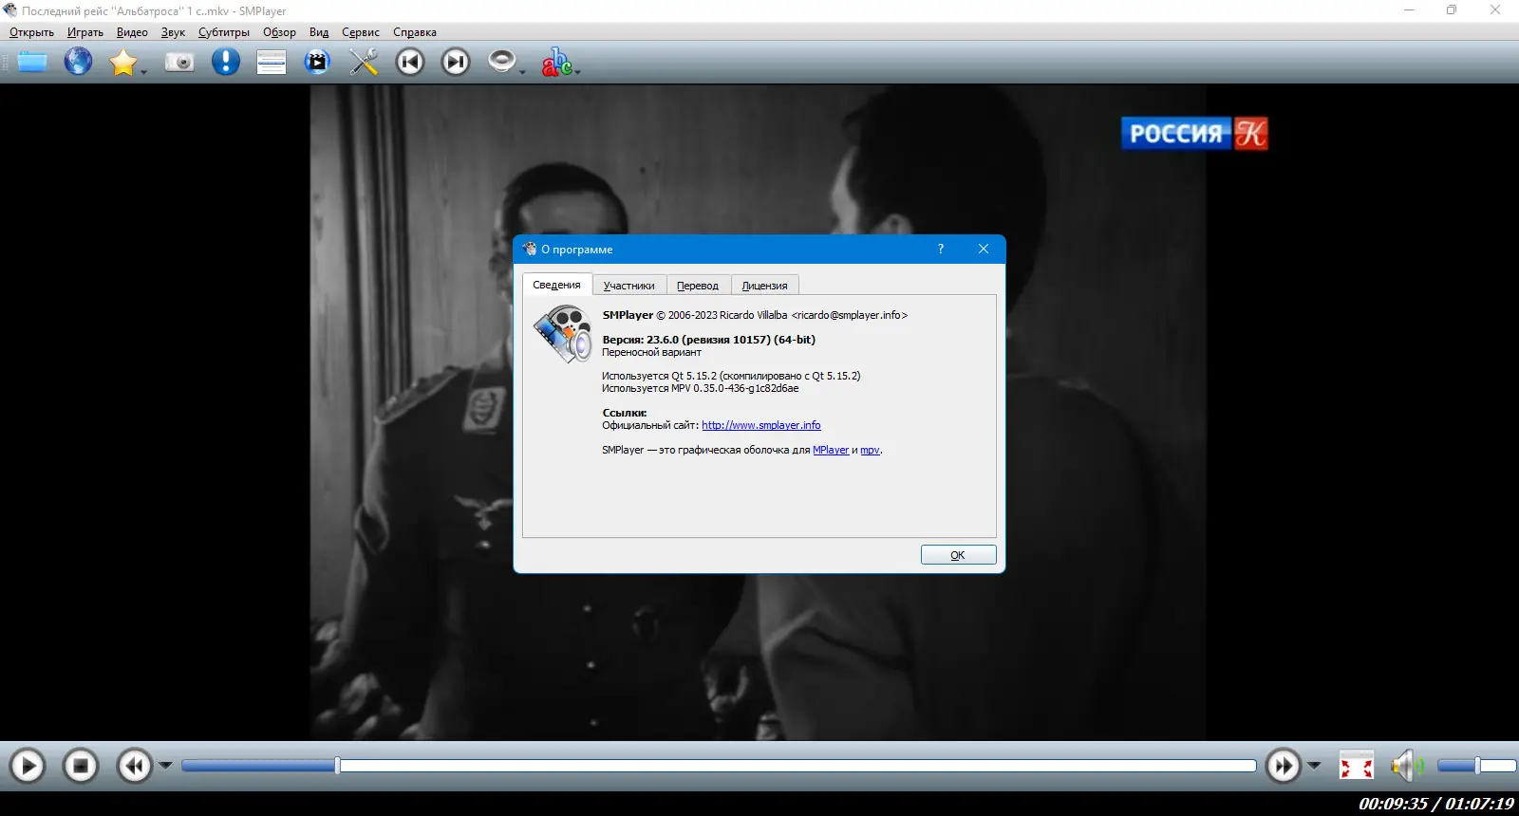Click the Используется Qt 5.15.2 line
Viewport: 1519px width, 816px height.
tap(731, 376)
